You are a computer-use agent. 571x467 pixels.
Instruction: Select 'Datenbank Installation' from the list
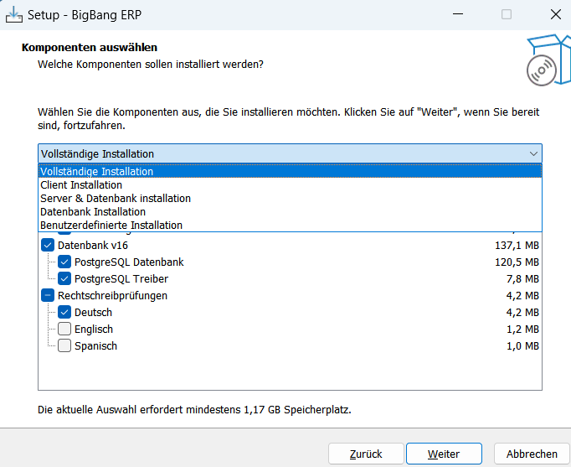(93, 212)
